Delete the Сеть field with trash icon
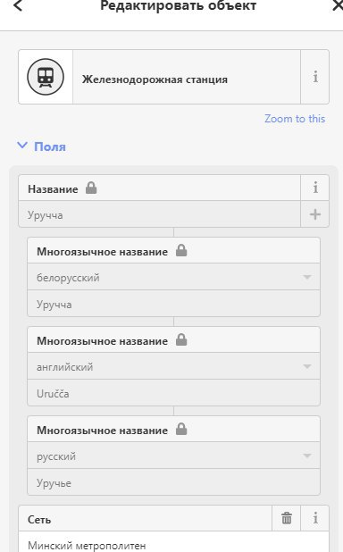343x552 pixels. pyautogui.click(x=287, y=518)
